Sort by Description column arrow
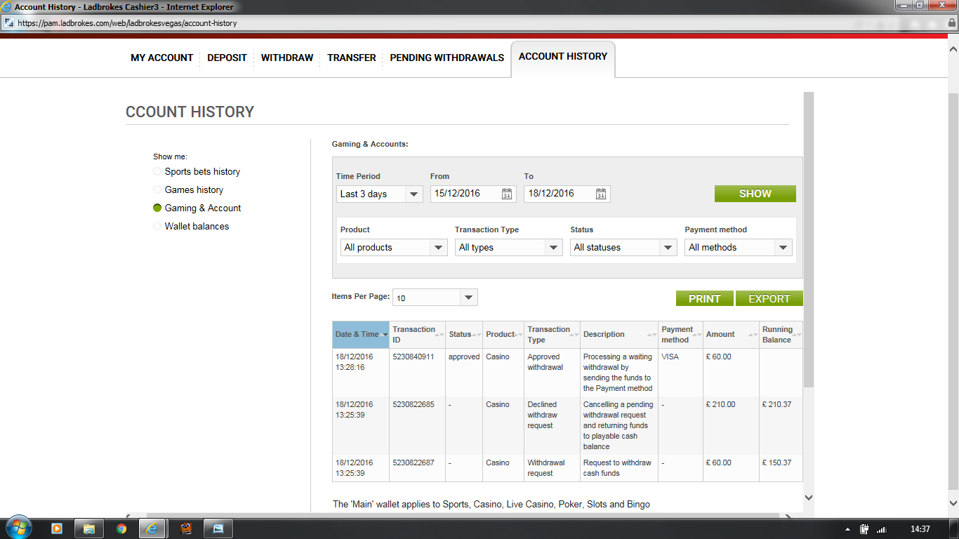Viewport: 959px width, 539px height. 653,335
